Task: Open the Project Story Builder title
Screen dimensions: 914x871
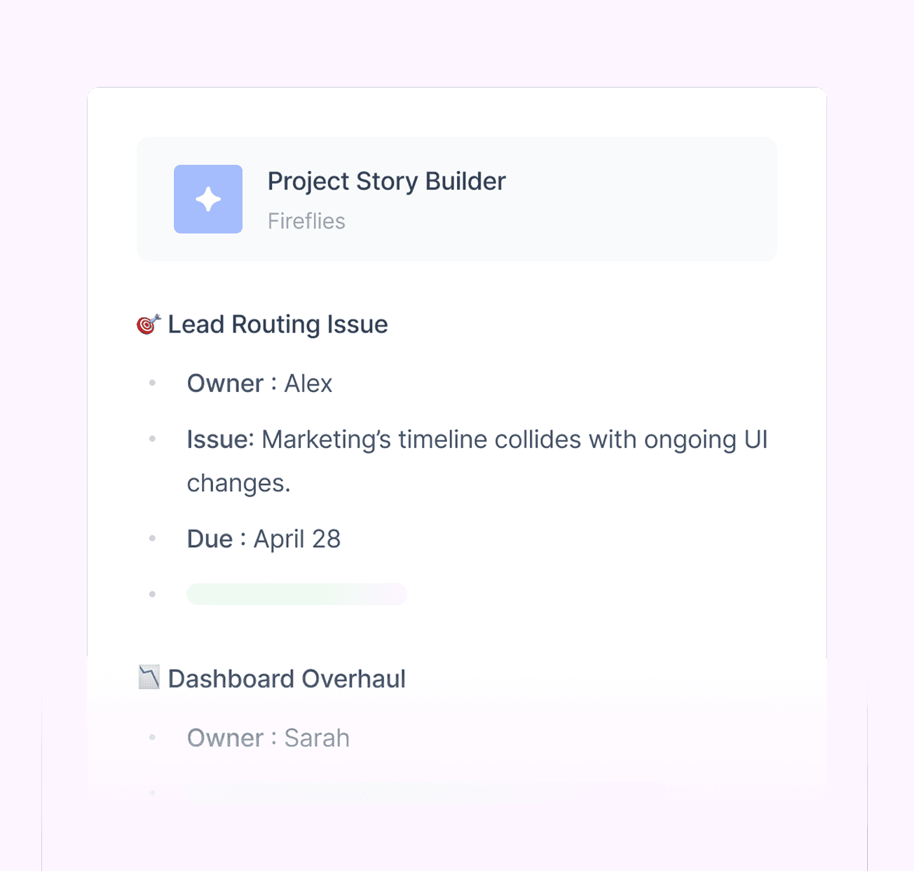Action: click(386, 182)
